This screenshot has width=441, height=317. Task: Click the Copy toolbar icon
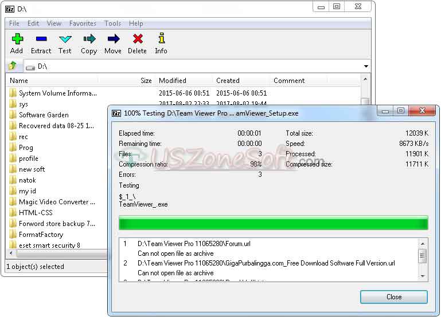pos(89,39)
